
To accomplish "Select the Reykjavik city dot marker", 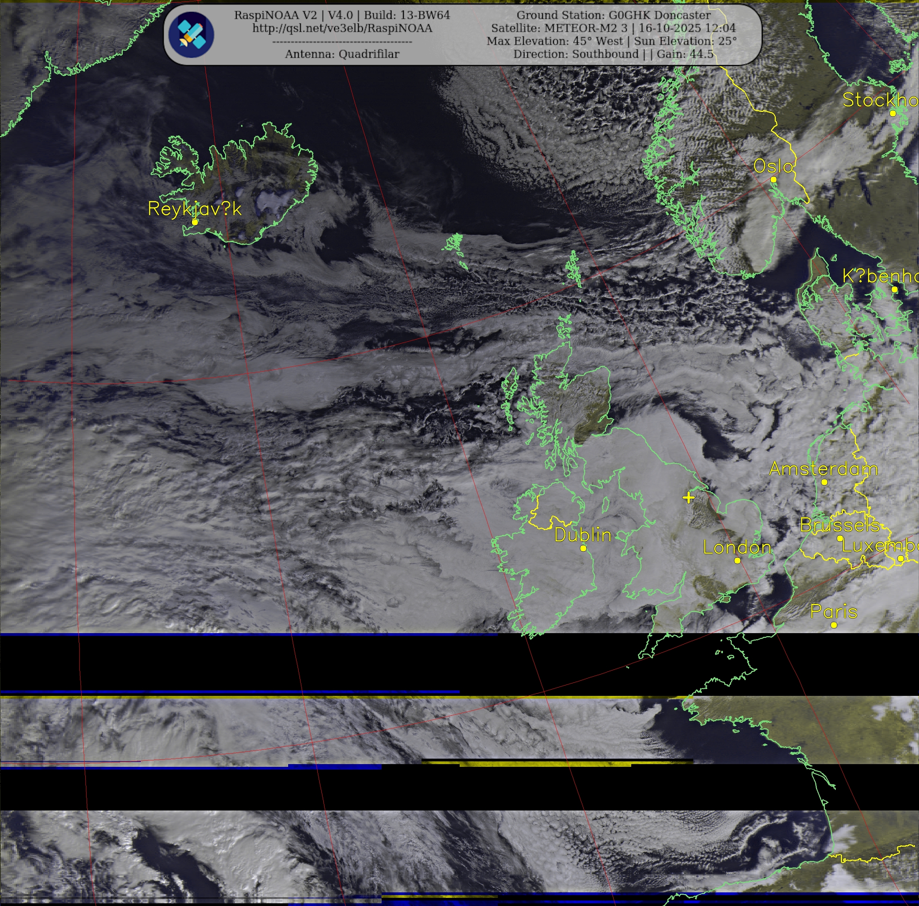I will pos(195,222).
